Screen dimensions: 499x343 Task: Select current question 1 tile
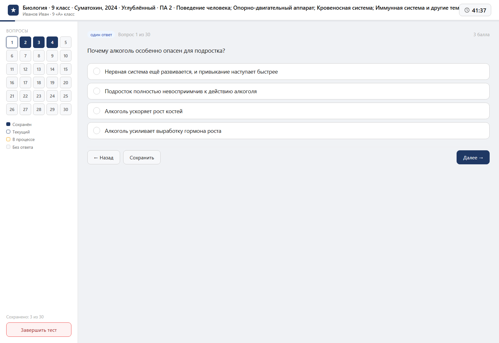click(x=12, y=42)
